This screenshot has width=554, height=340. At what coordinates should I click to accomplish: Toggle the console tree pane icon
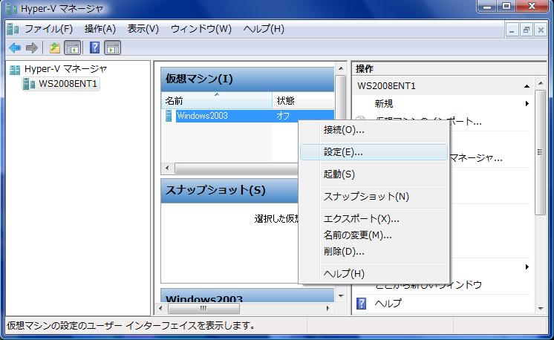(x=72, y=48)
